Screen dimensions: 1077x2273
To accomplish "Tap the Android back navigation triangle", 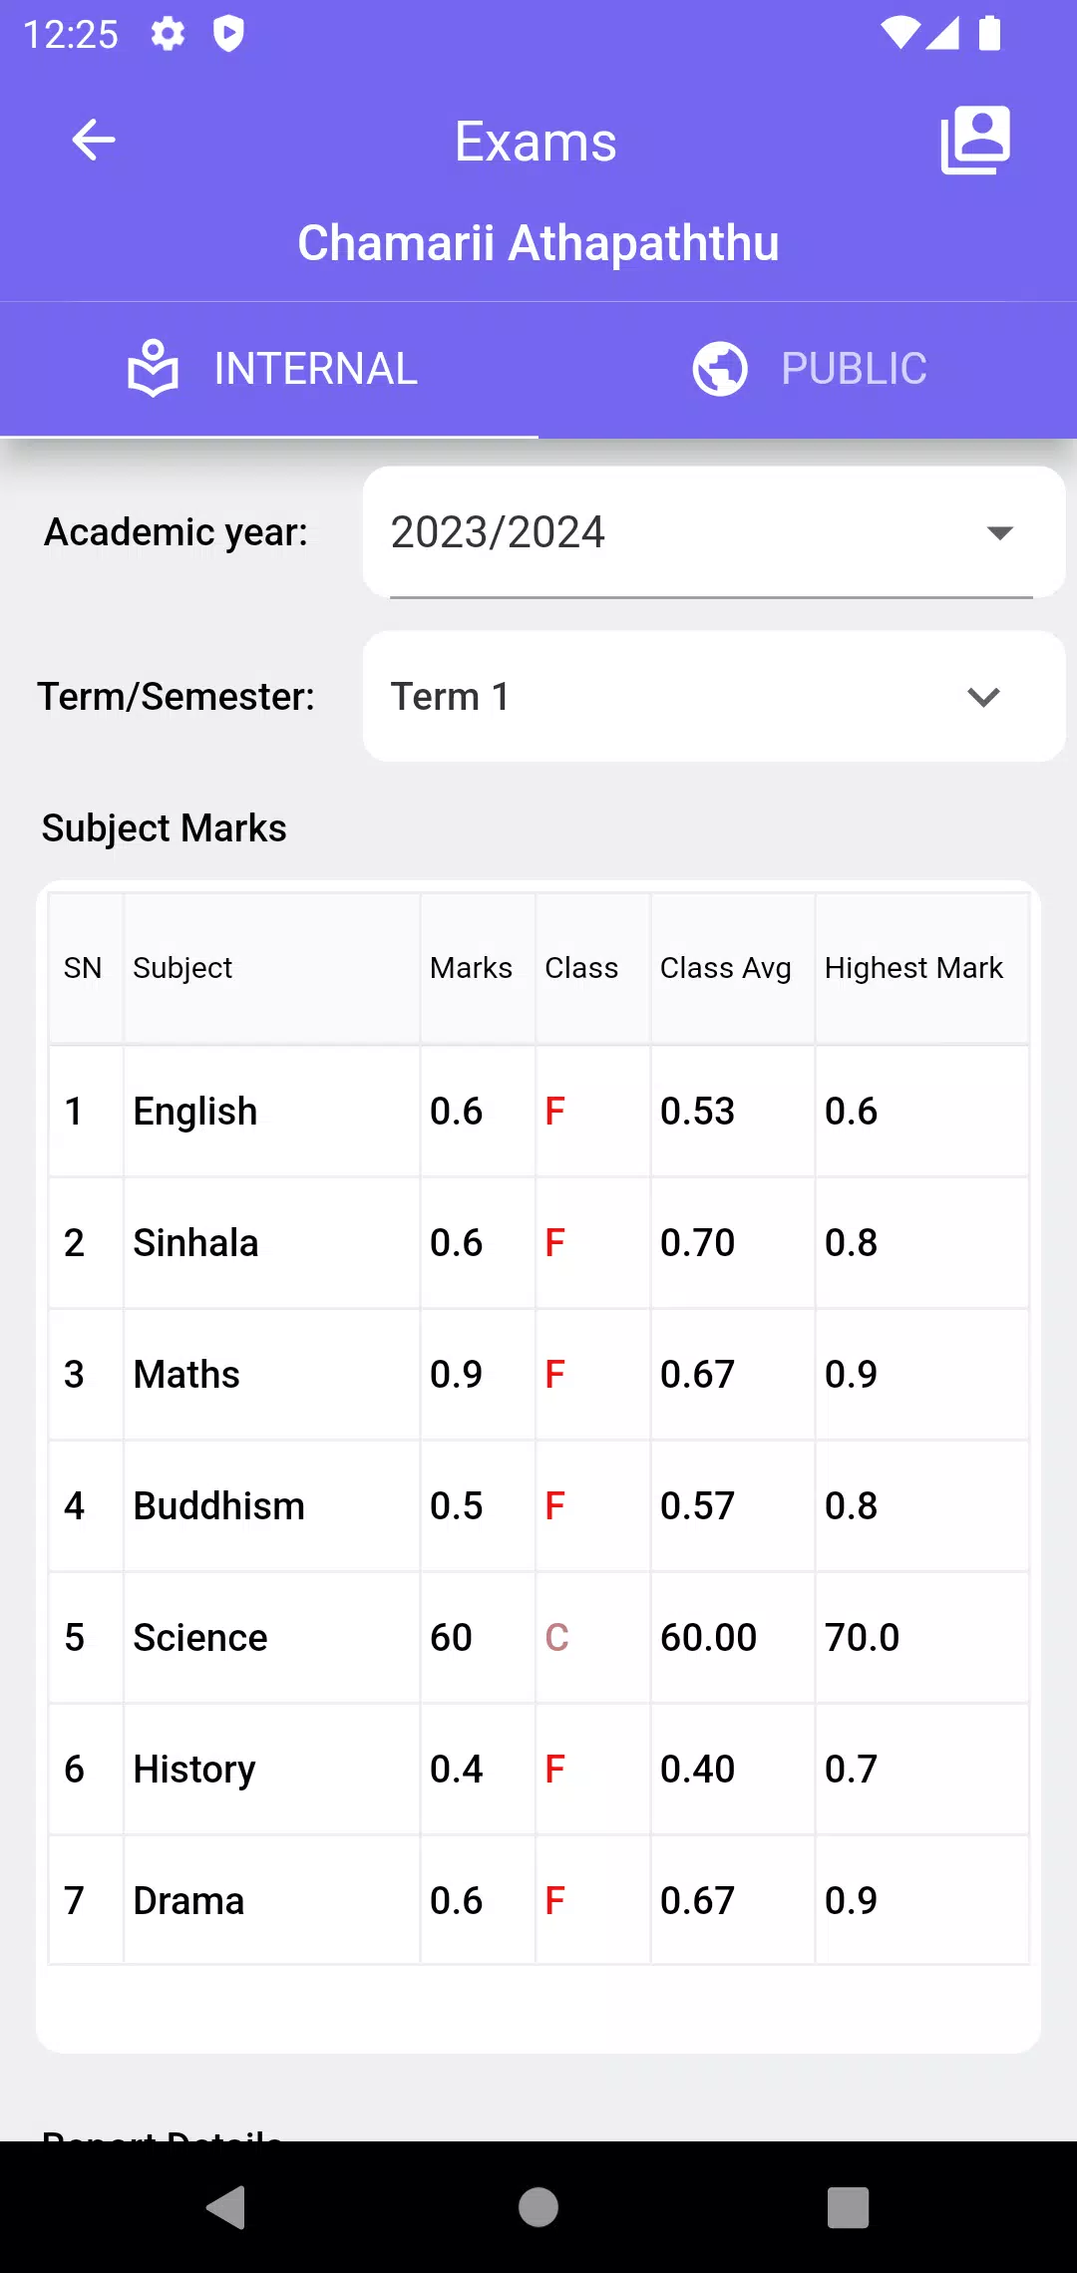I will (x=226, y=2207).
